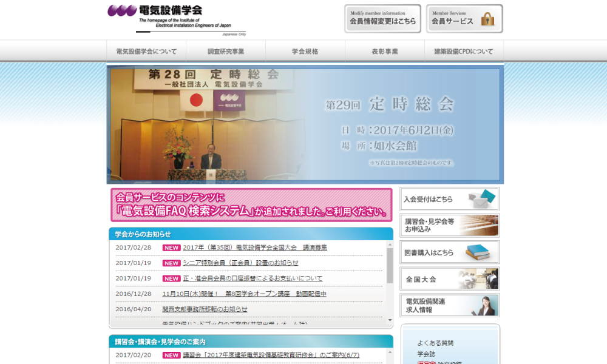Viewport: 607px width, 364px height.
Task: Open the 図書購入はこちら books banner
Action: (x=449, y=252)
